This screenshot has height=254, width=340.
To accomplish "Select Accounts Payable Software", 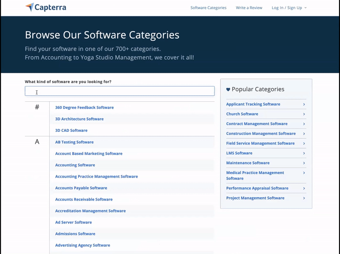I will [x=81, y=188].
